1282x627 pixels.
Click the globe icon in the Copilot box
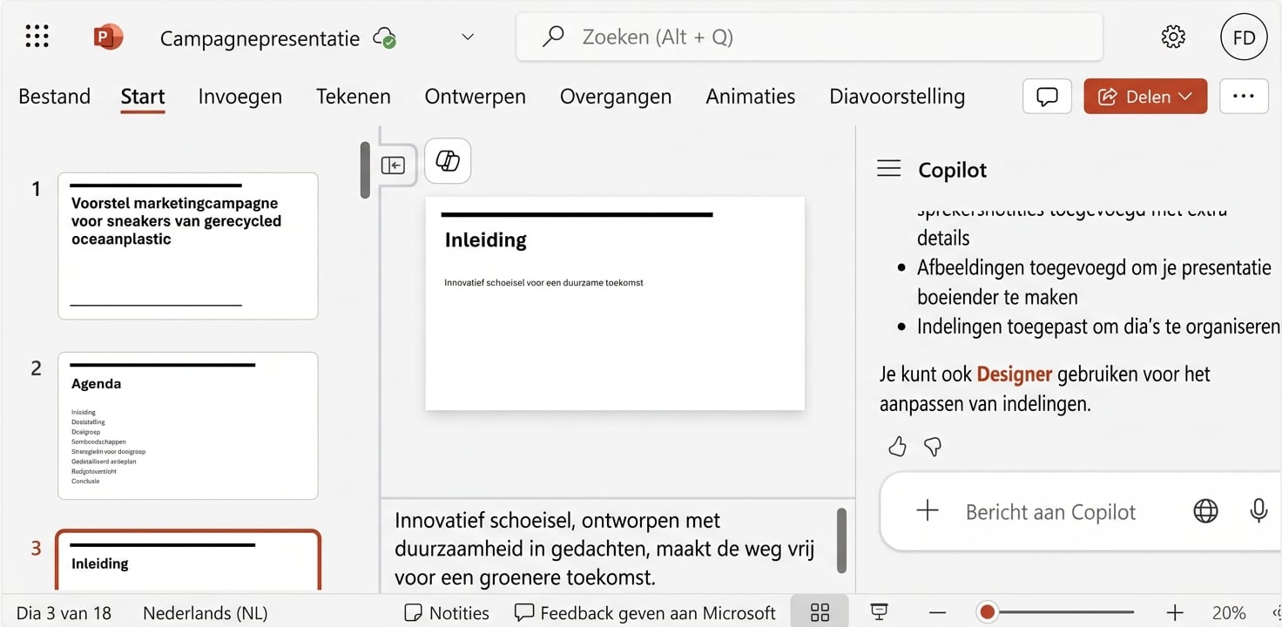1204,511
